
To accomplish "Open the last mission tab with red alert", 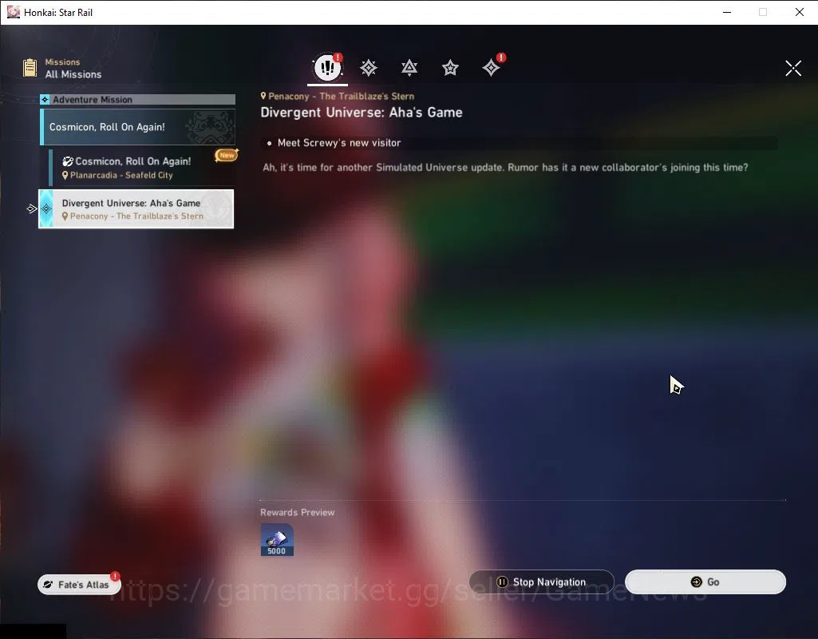I will [x=492, y=67].
